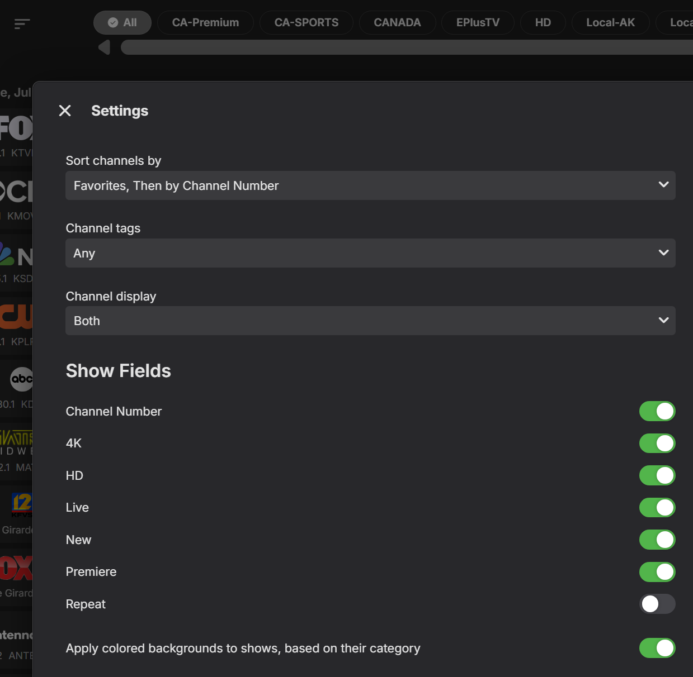Select the CA-Premium tag filter
The height and width of the screenshot is (677, 693).
point(205,22)
